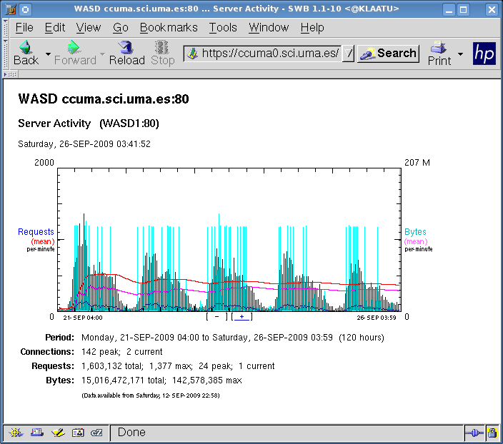This screenshot has width=503, height=444.
Task: Click the online/offline connection icon
Action: pyautogui.click(x=474, y=433)
